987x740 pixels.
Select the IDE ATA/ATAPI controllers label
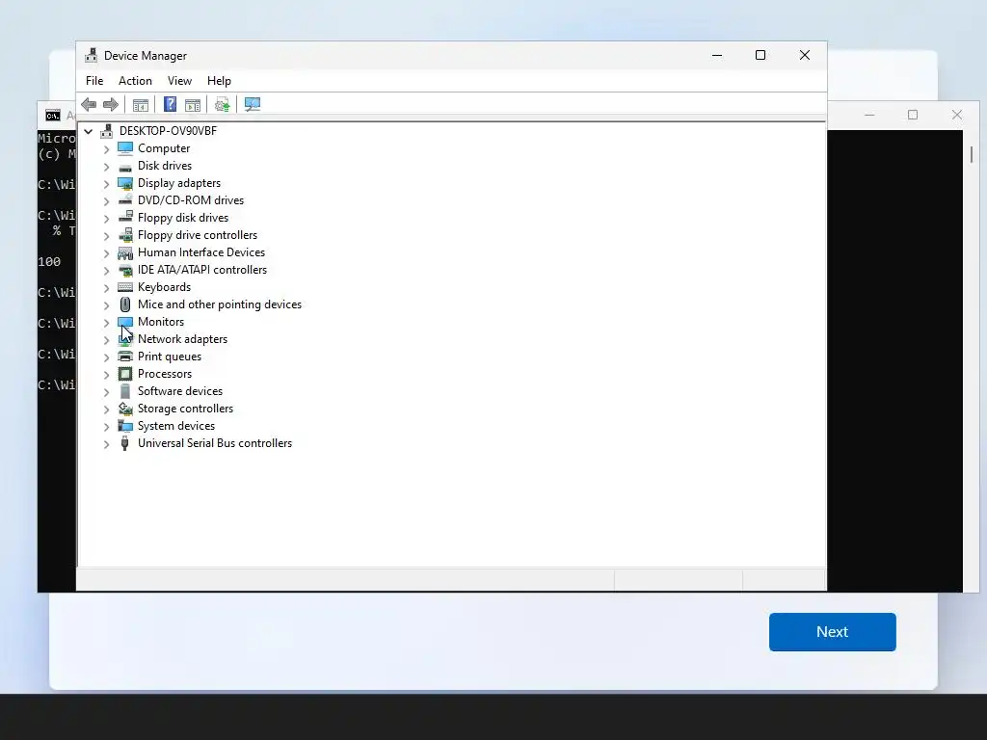[x=202, y=270]
